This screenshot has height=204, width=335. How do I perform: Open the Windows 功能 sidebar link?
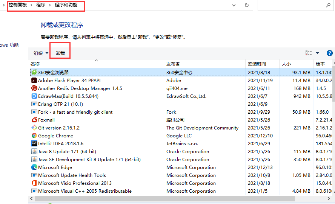coord(9,45)
